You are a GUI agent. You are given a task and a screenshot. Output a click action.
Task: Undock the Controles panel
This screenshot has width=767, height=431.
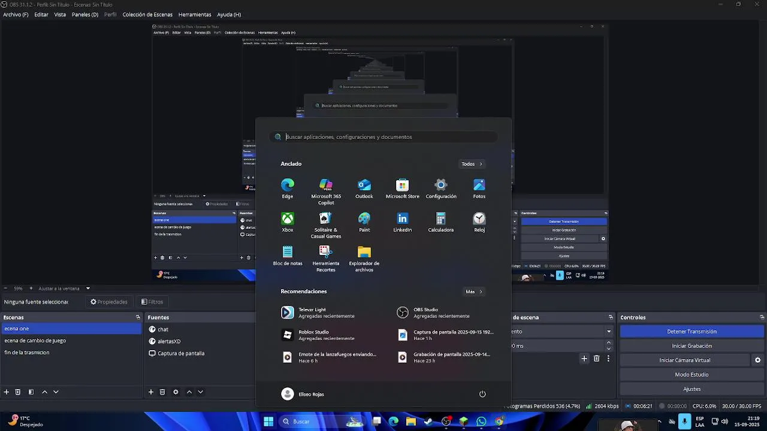(x=762, y=317)
